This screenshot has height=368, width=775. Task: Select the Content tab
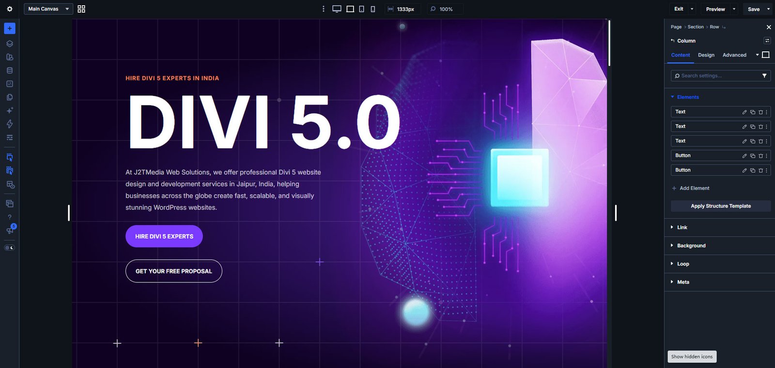click(681, 55)
